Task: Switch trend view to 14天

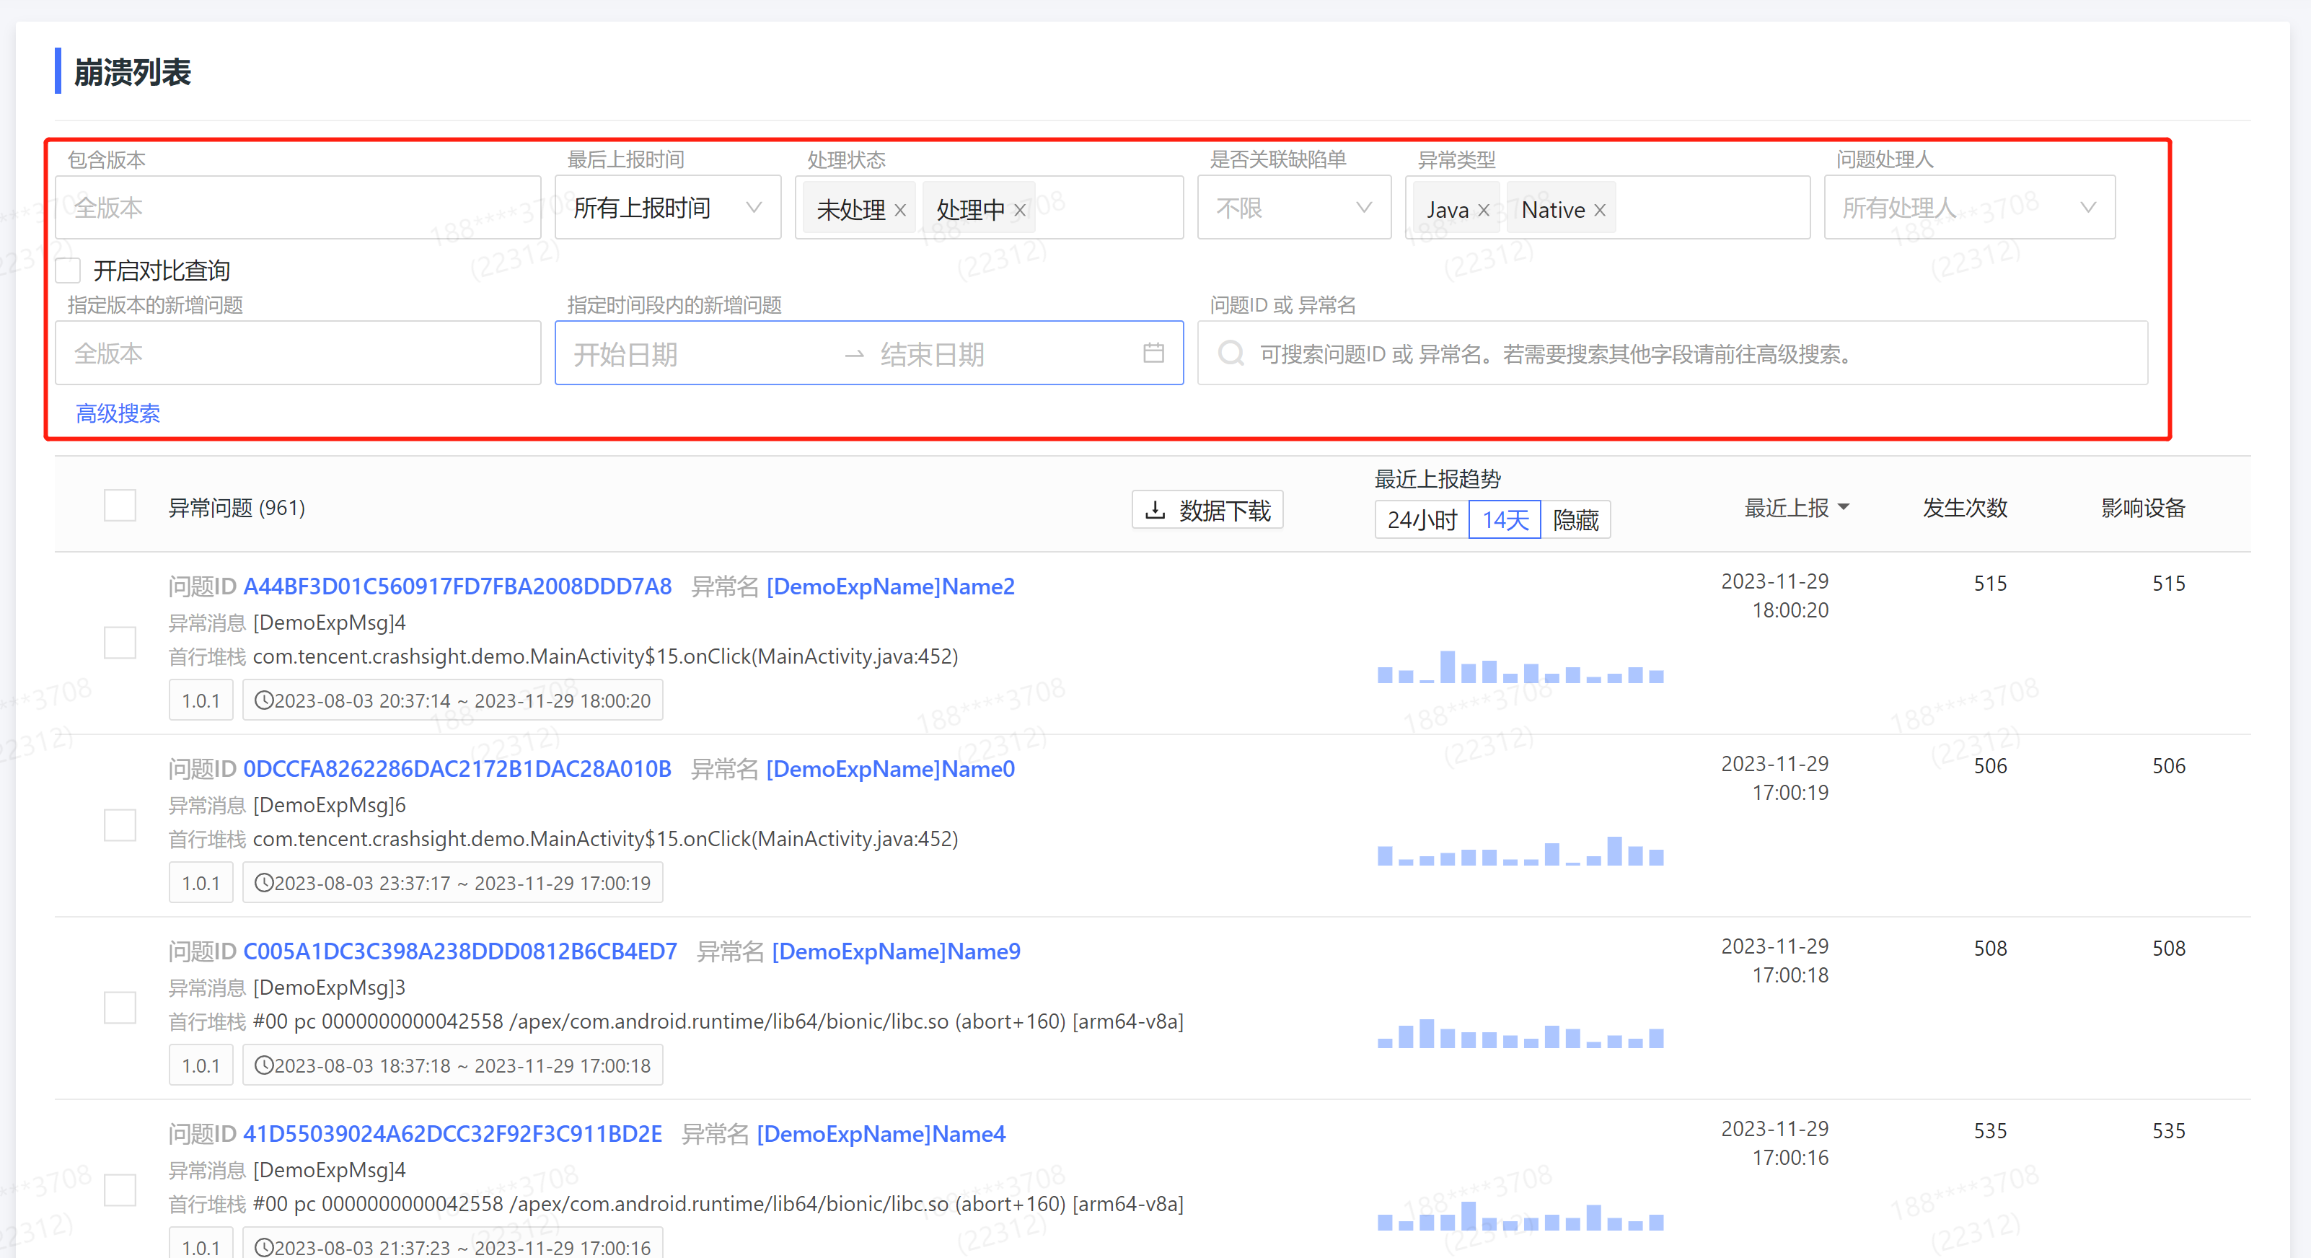Action: pos(1505,519)
